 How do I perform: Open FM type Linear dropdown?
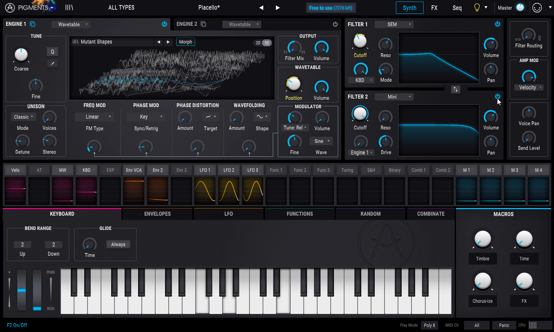[95, 117]
